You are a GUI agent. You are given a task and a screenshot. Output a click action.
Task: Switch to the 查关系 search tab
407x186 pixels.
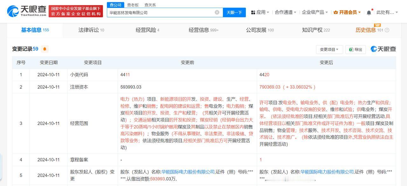(x=150, y=5)
